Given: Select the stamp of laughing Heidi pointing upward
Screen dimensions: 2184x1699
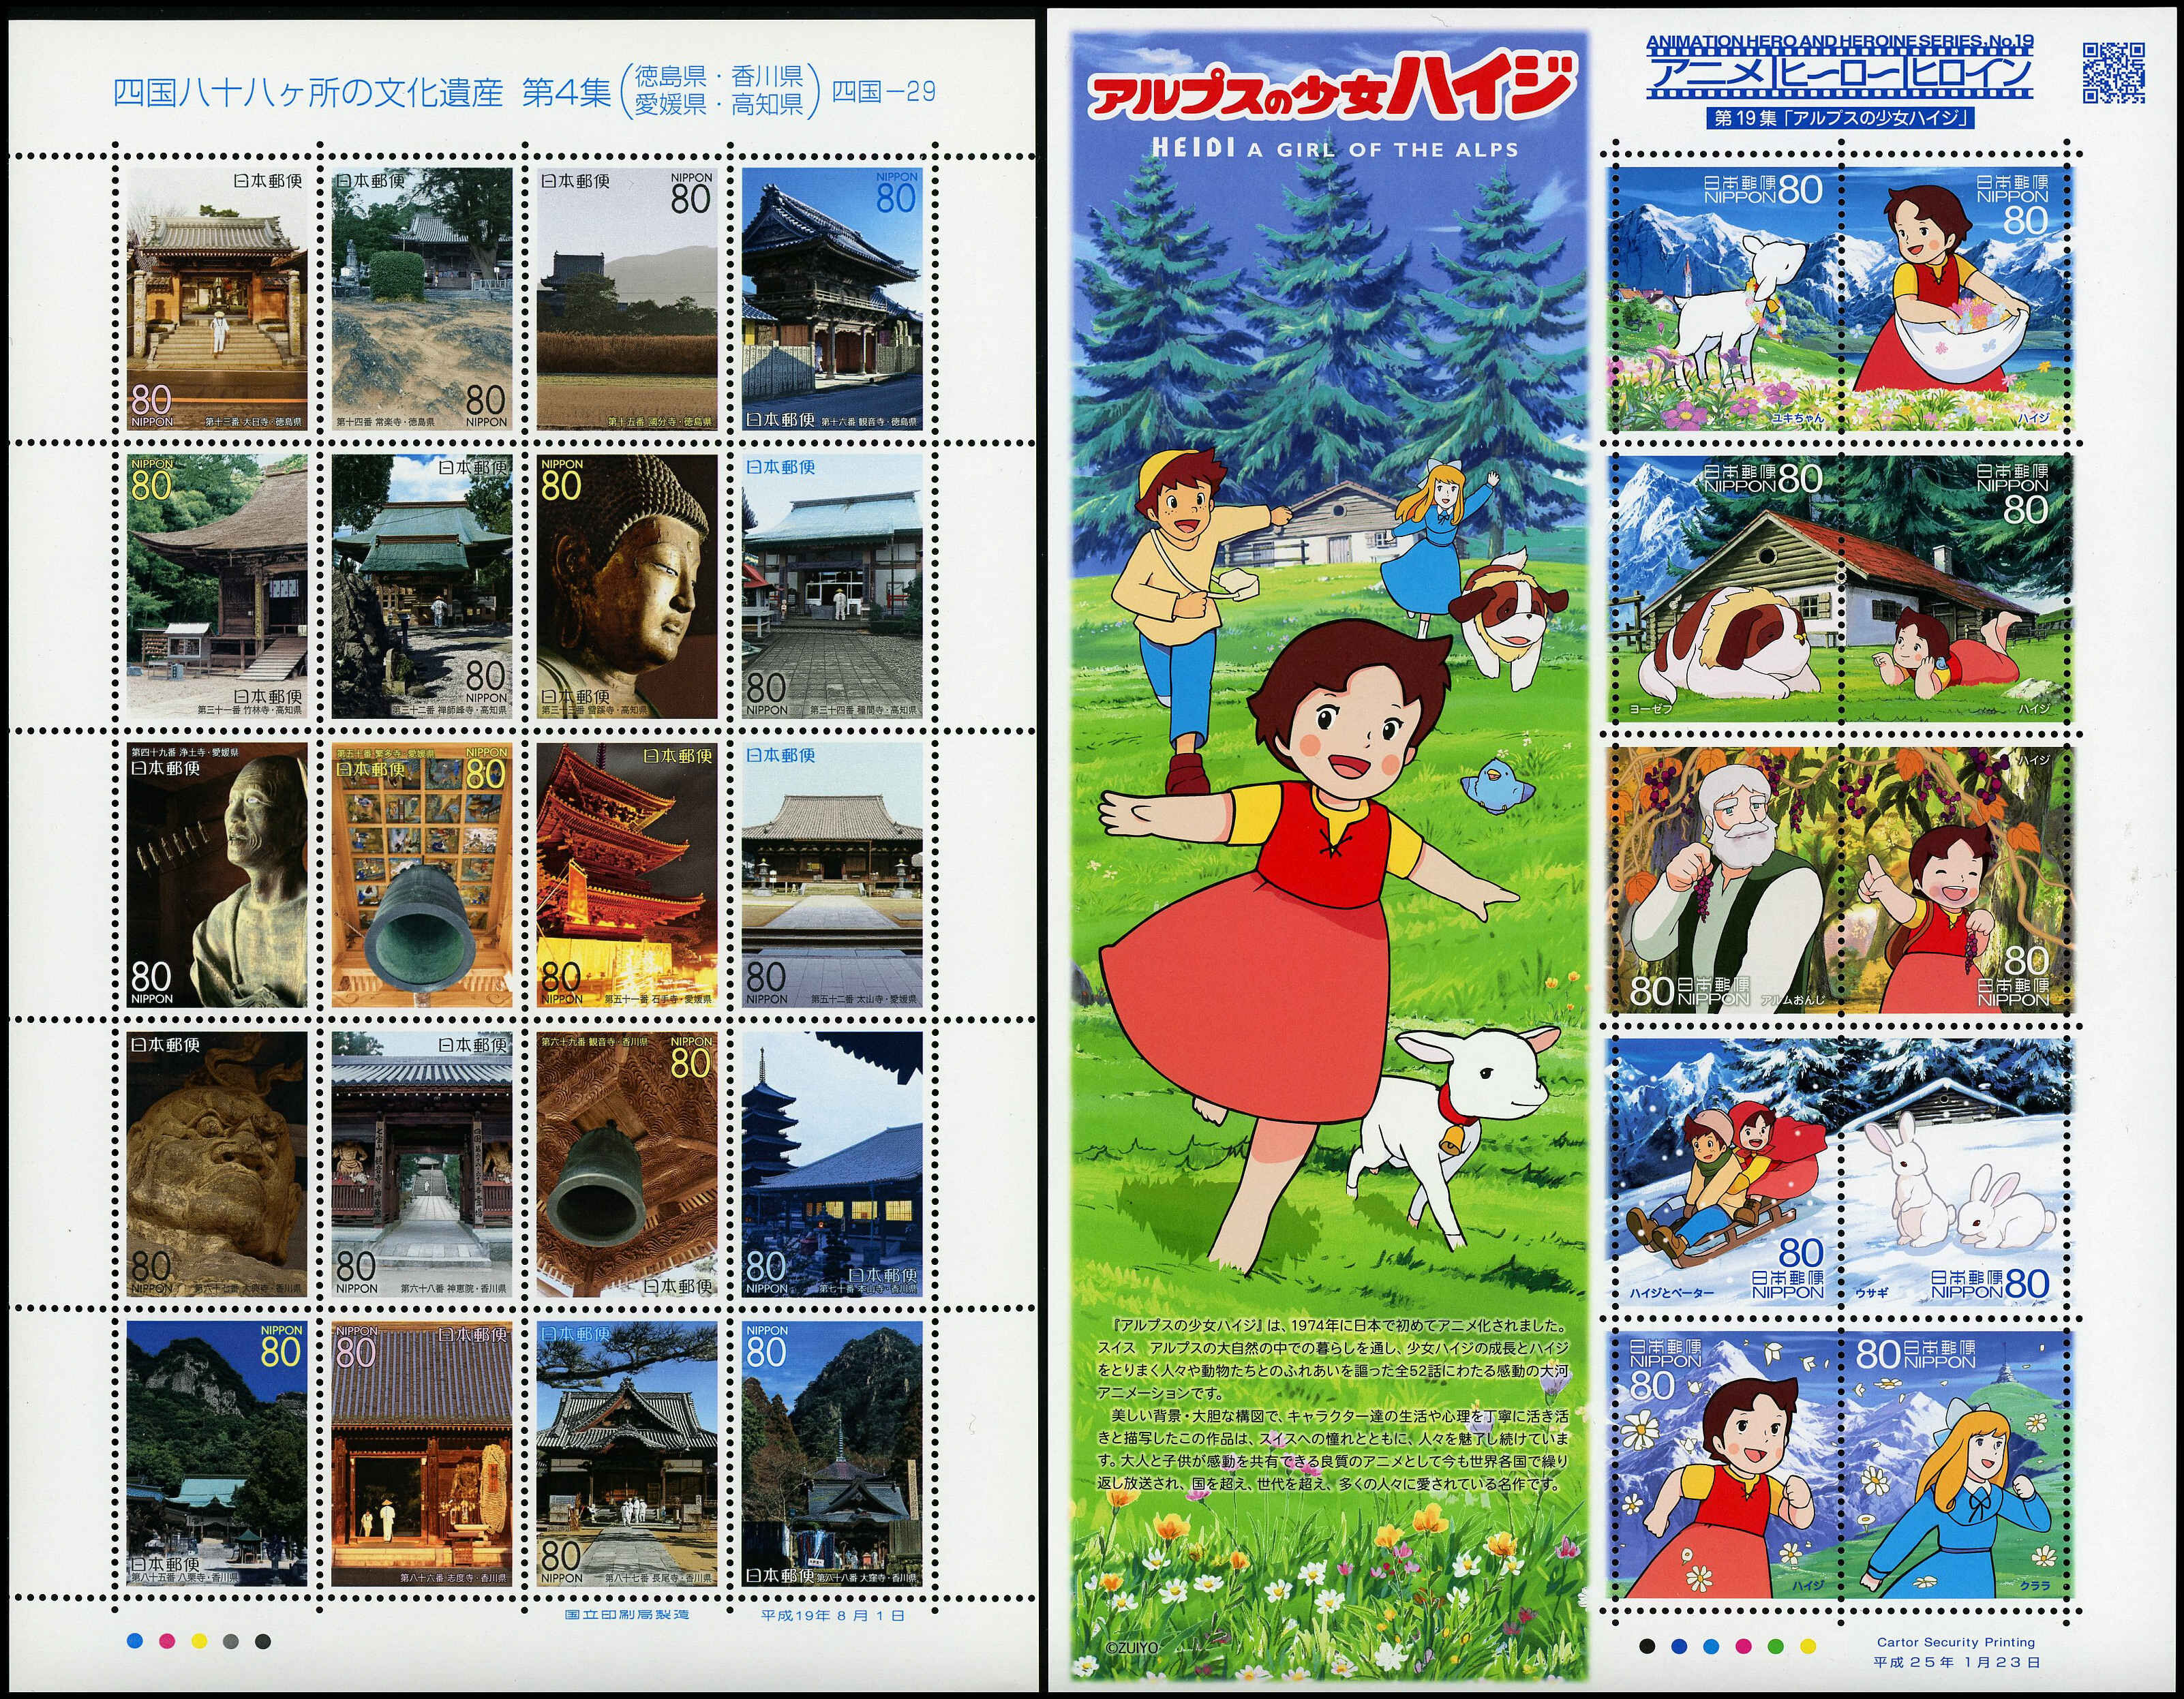Looking at the screenshot, I should [1957, 879].
